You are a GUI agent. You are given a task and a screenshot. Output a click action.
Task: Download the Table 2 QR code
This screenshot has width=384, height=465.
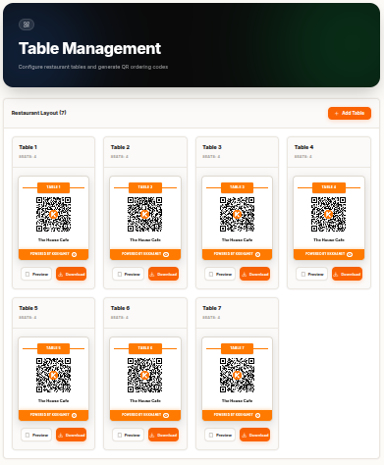(x=163, y=274)
